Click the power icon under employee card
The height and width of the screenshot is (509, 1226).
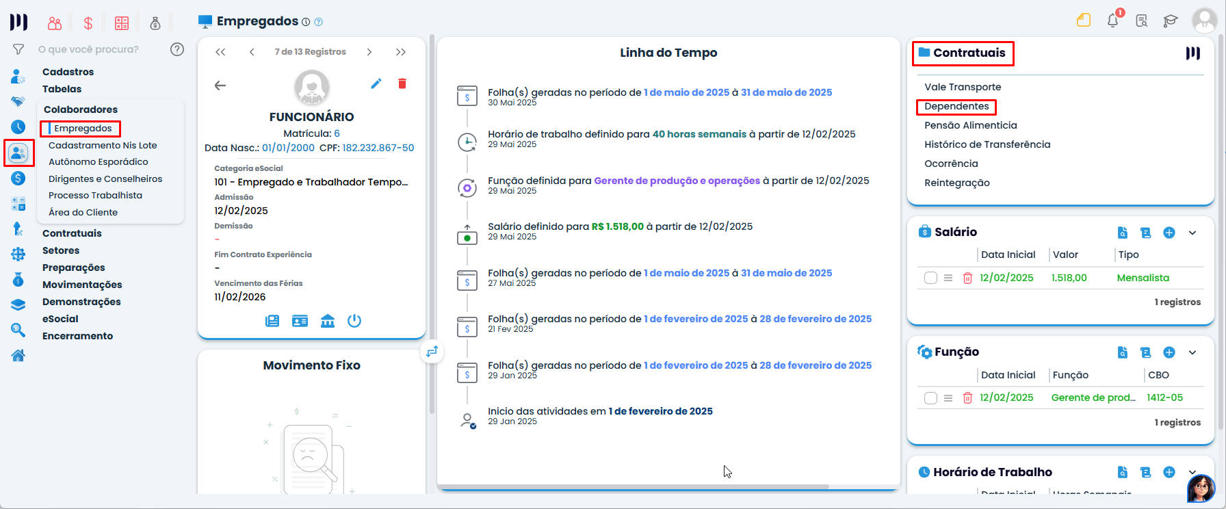(354, 321)
